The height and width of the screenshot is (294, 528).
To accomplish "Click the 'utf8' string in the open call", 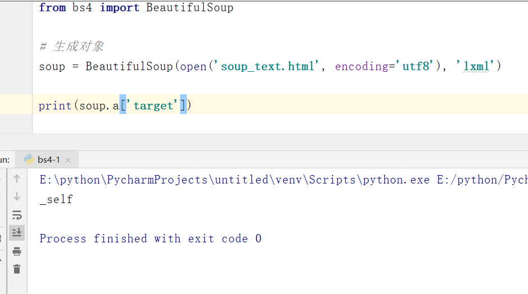I will tap(416, 66).
